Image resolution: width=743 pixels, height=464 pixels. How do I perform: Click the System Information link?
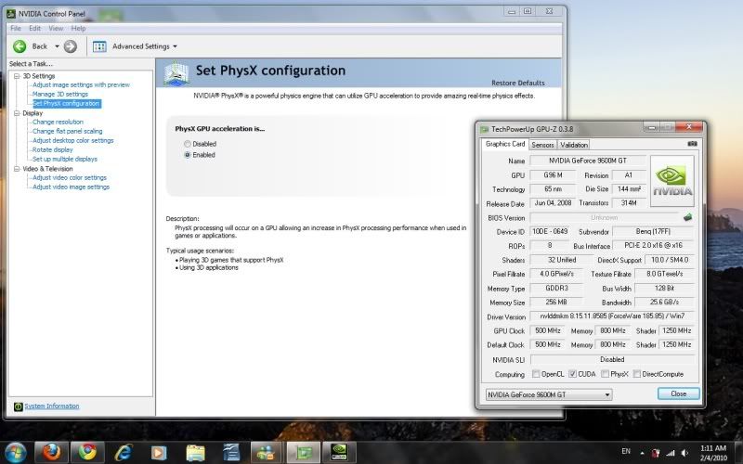point(52,406)
